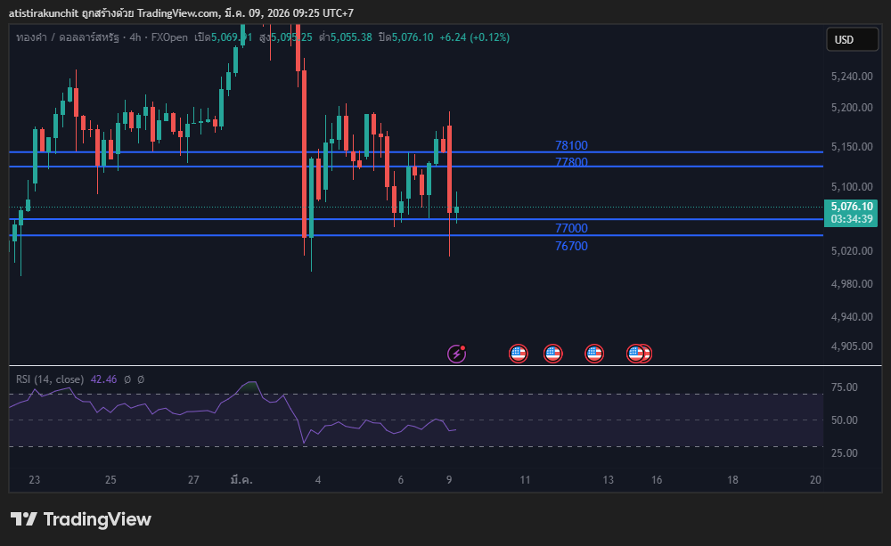891x546 pixels.
Task: Select the 76700 horizontal line label
Action: click(571, 246)
